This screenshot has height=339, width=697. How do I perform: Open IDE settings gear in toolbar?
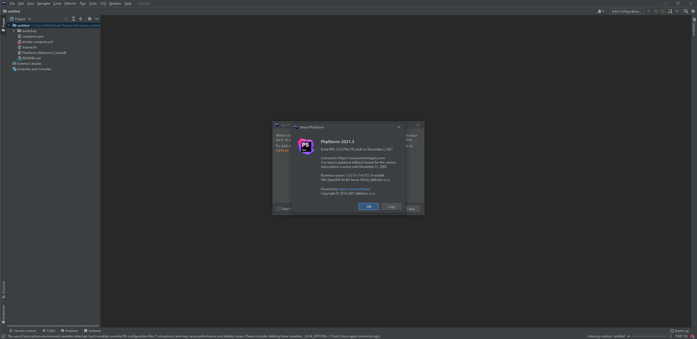pos(693,11)
